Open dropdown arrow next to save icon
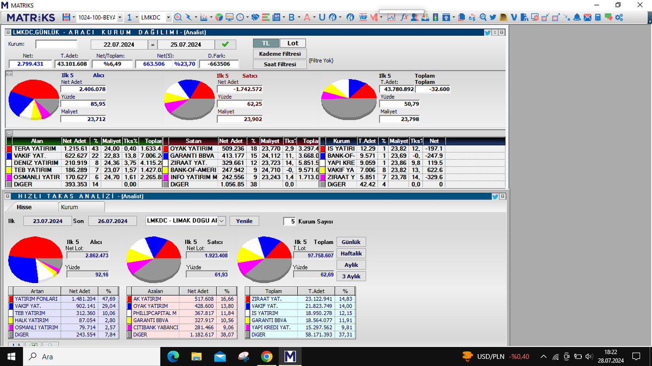Image resolution: width=652 pixels, height=366 pixels. pos(74,17)
